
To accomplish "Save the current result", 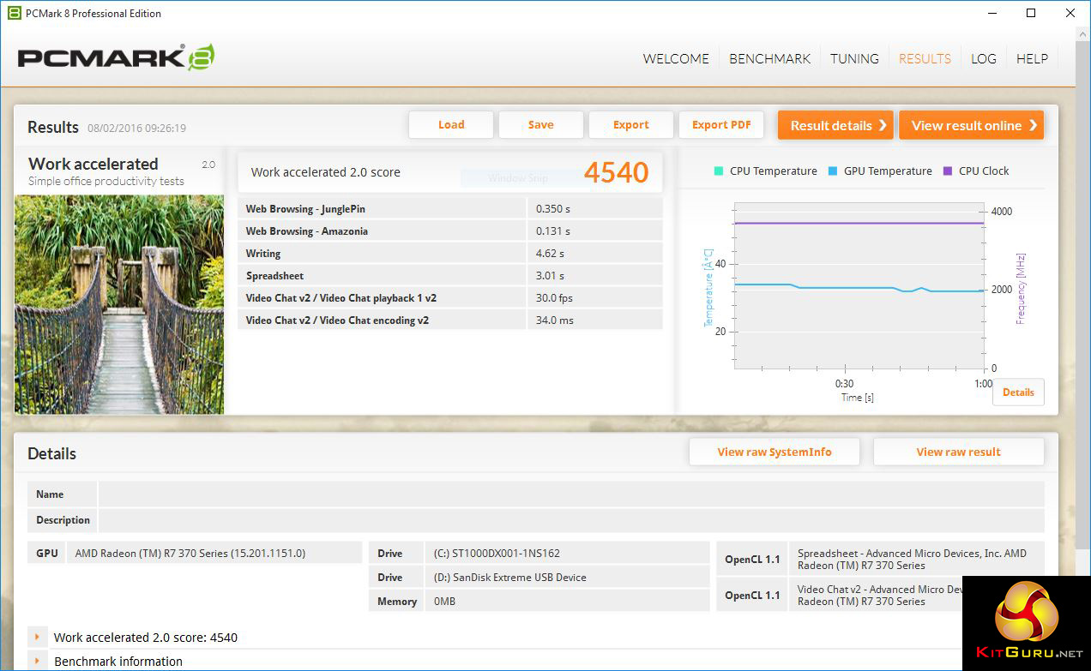I will (x=540, y=124).
